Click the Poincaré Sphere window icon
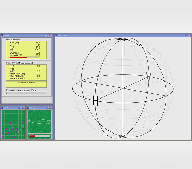This screenshot has height=169, width=192. [56, 35]
